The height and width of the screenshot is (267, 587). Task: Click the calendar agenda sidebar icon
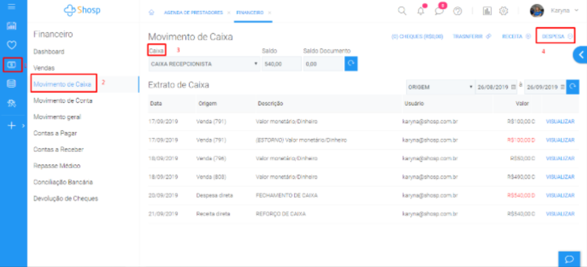click(x=11, y=26)
